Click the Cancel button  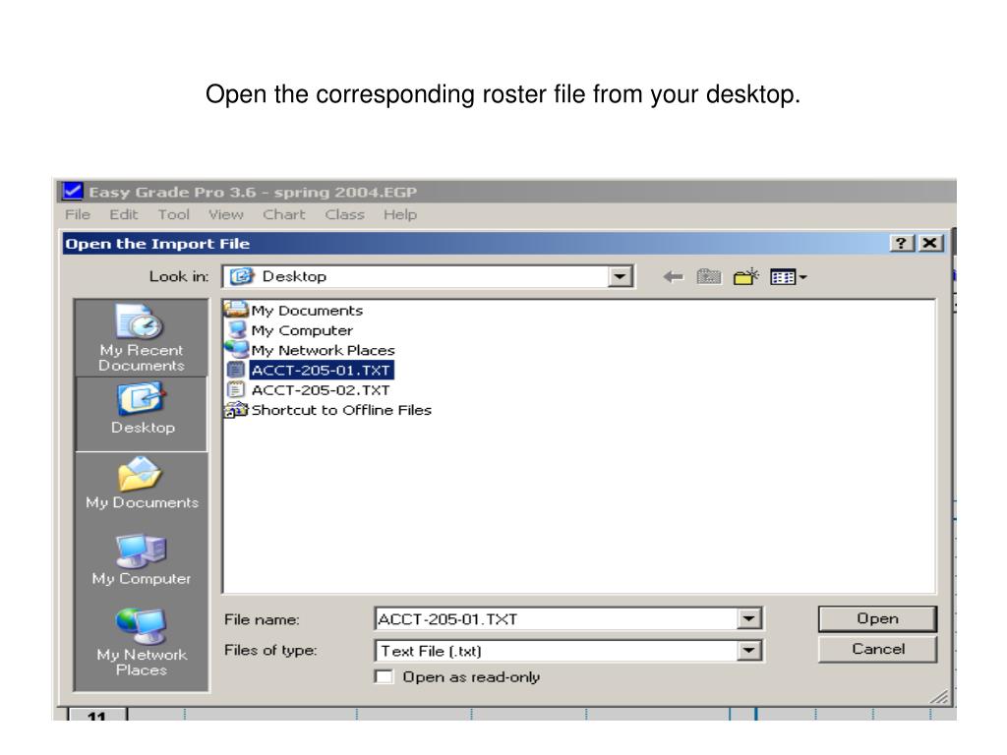[x=877, y=649]
